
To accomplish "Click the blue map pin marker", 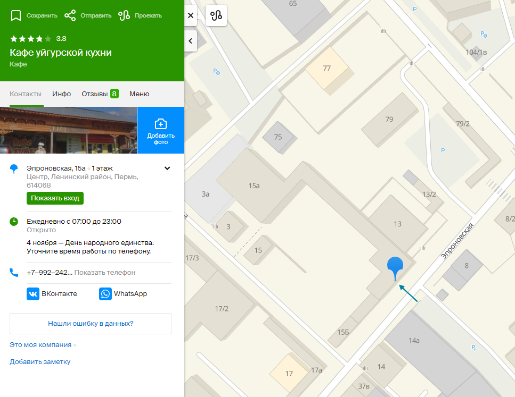I will point(395,267).
